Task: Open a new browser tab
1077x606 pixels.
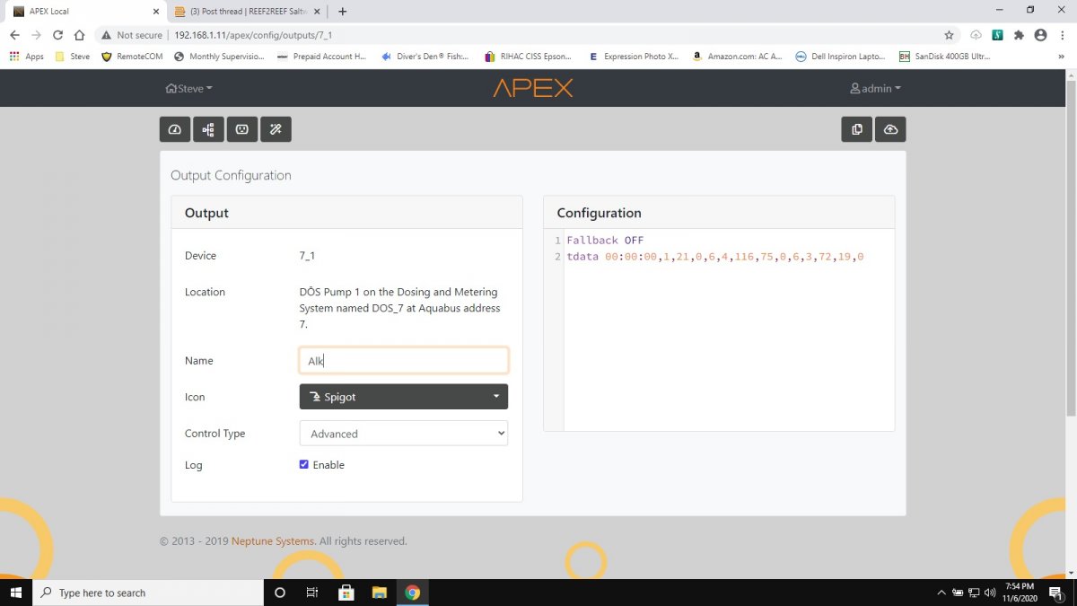Action: point(342,12)
